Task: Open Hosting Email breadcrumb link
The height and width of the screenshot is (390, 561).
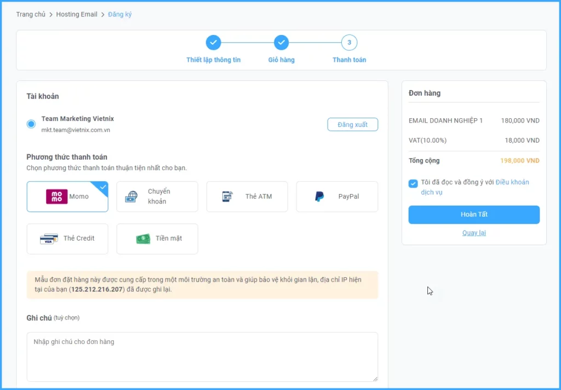Action: (76, 14)
